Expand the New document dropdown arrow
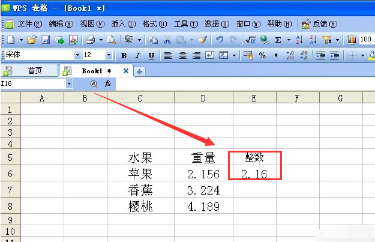The image size is (375, 242). (x=21, y=40)
